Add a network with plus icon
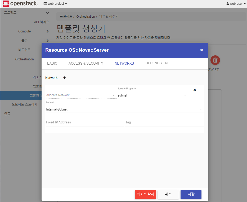The height and width of the screenshot is (202, 247). [x=65, y=78]
